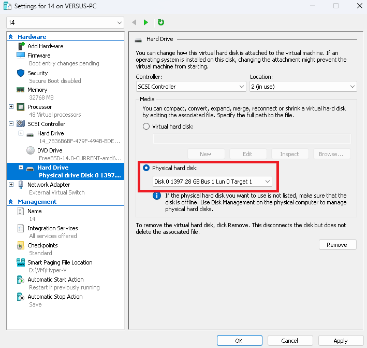Image resolution: width=367 pixels, height=348 pixels.
Task: Click the 'Secure Boot disabled' text
Action: [55, 81]
